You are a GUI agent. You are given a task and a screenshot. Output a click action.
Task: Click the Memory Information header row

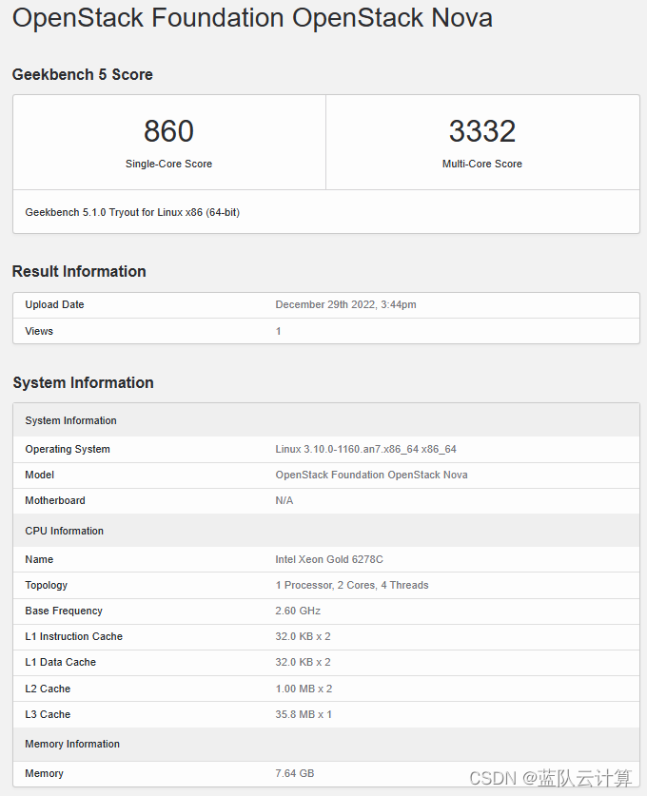326,744
